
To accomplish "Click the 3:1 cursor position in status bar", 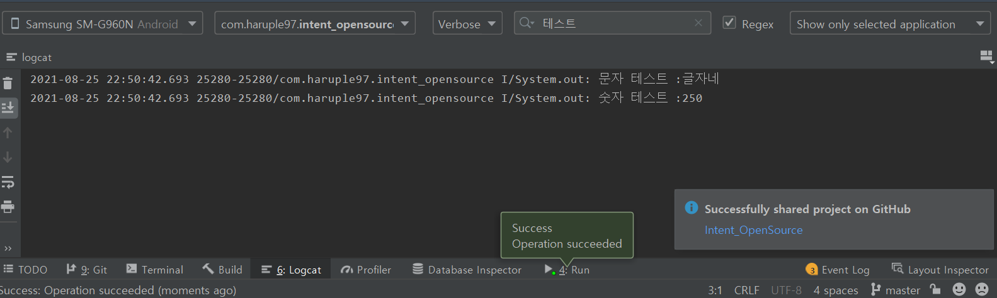I will click(715, 290).
